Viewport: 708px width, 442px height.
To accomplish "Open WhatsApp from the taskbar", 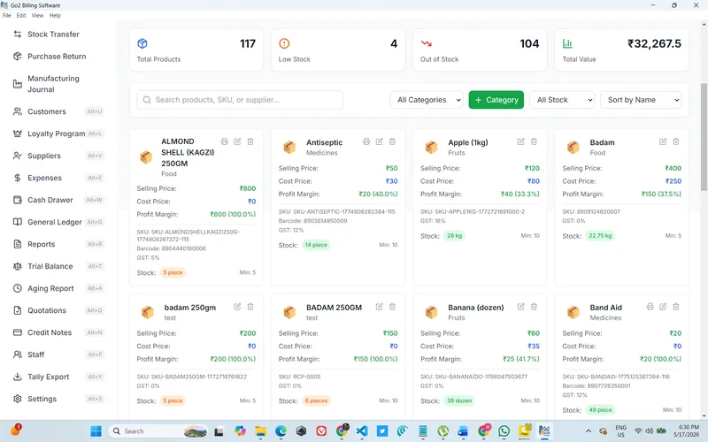I will coord(504,431).
